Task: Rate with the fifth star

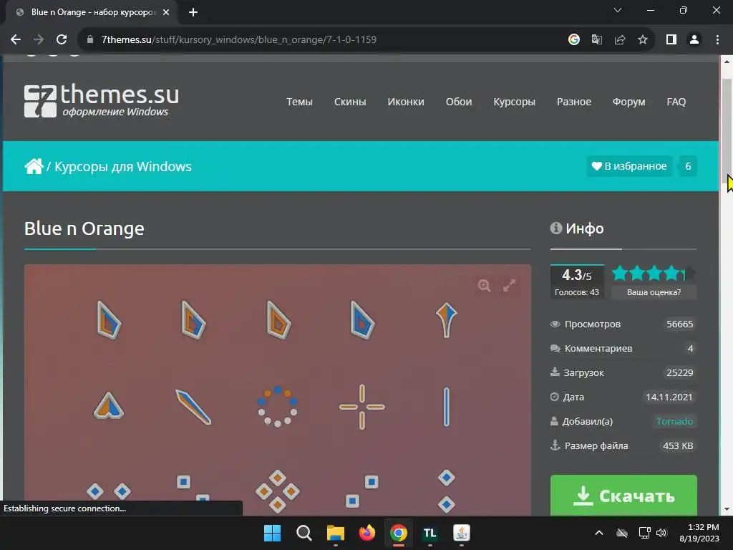Action: point(688,273)
